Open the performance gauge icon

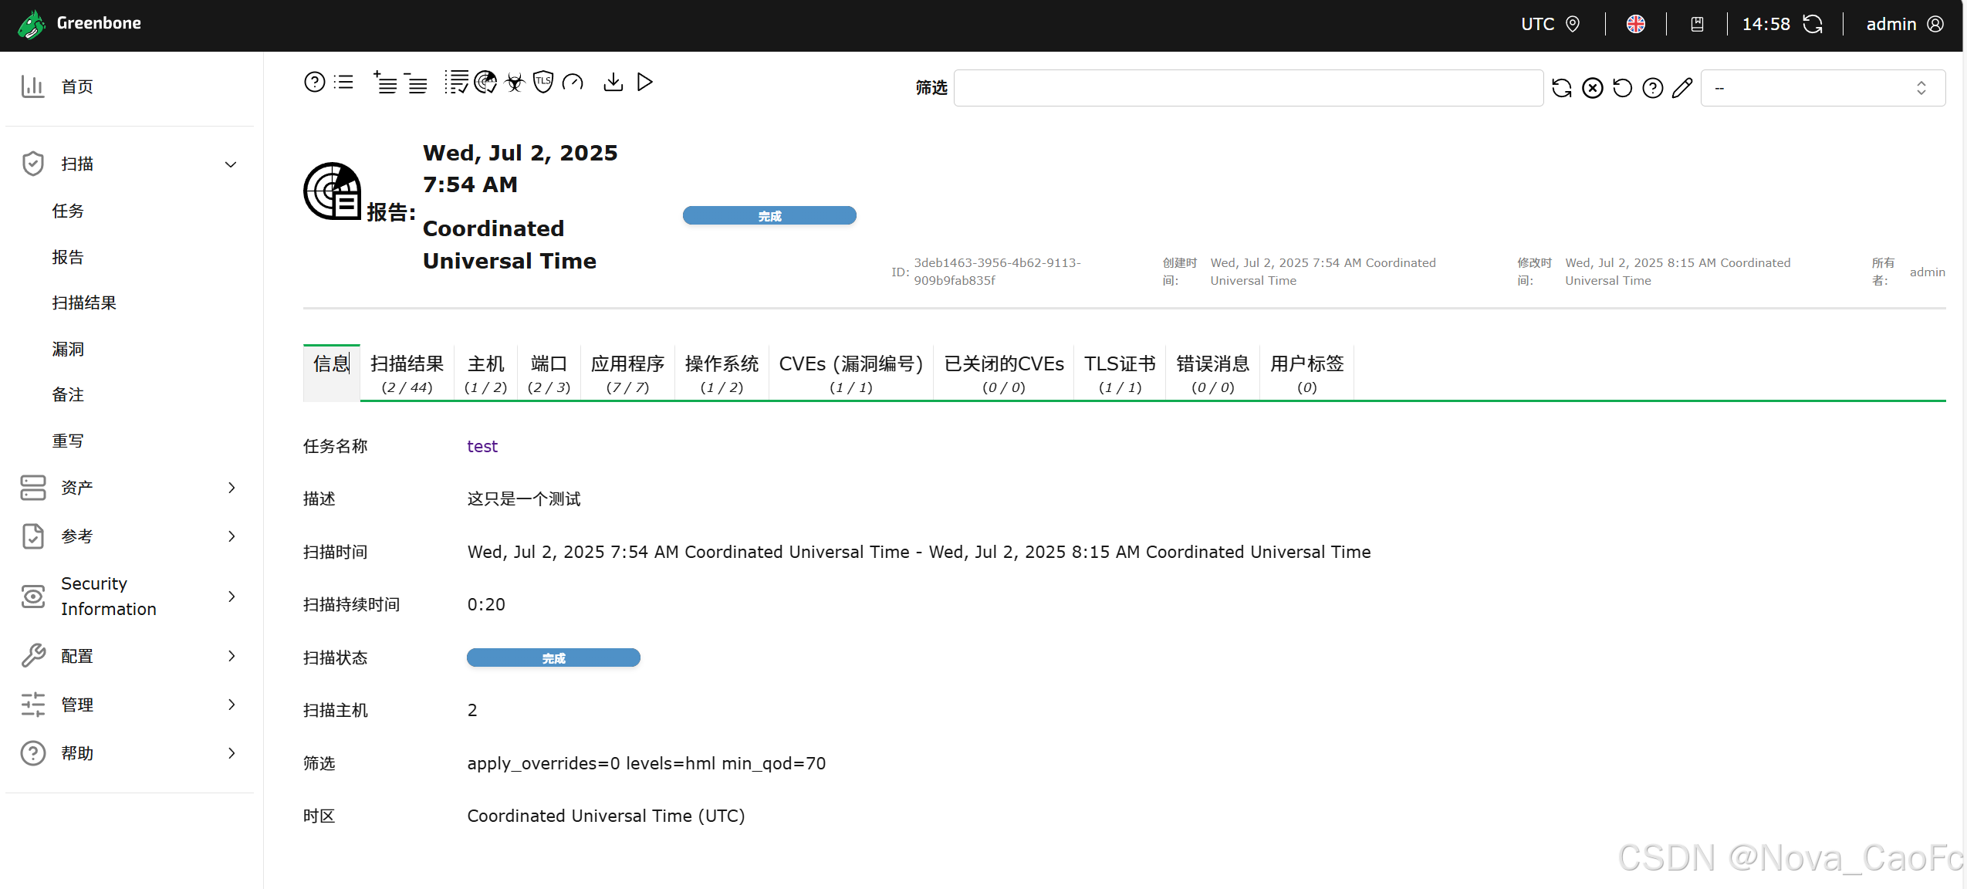(573, 82)
